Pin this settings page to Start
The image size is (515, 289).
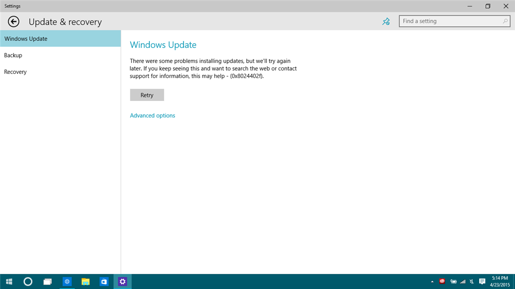click(386, 21)
